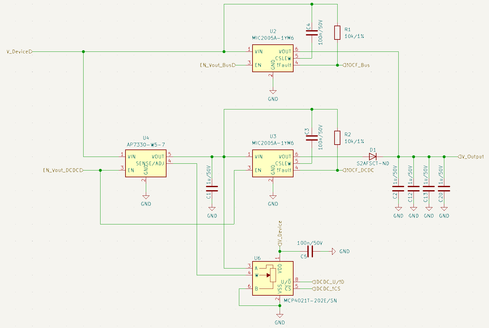Viewport: 489px width, 328px height.
Task: Click the VOUT pin name on U4
Action: coord(158,157)
